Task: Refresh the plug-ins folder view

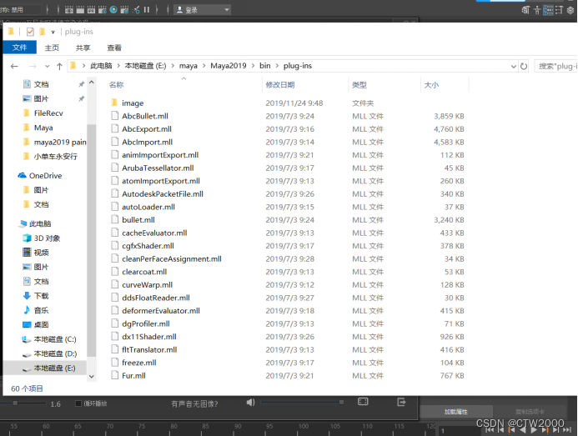Action: click(524, 67)
